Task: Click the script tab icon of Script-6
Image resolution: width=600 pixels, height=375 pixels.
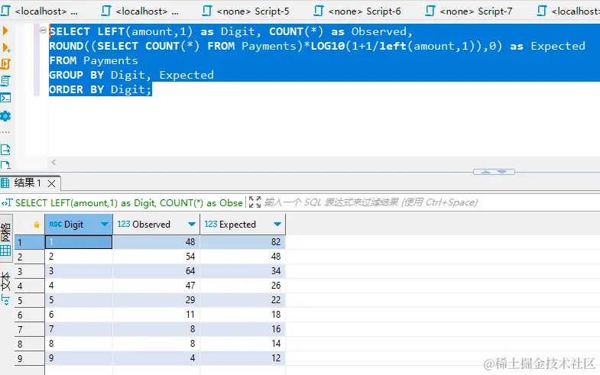Action: pyautogui.click(x=319, y=11)
